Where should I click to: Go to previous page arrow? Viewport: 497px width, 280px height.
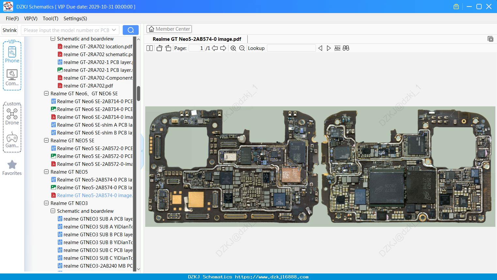[x=215, y=48]
